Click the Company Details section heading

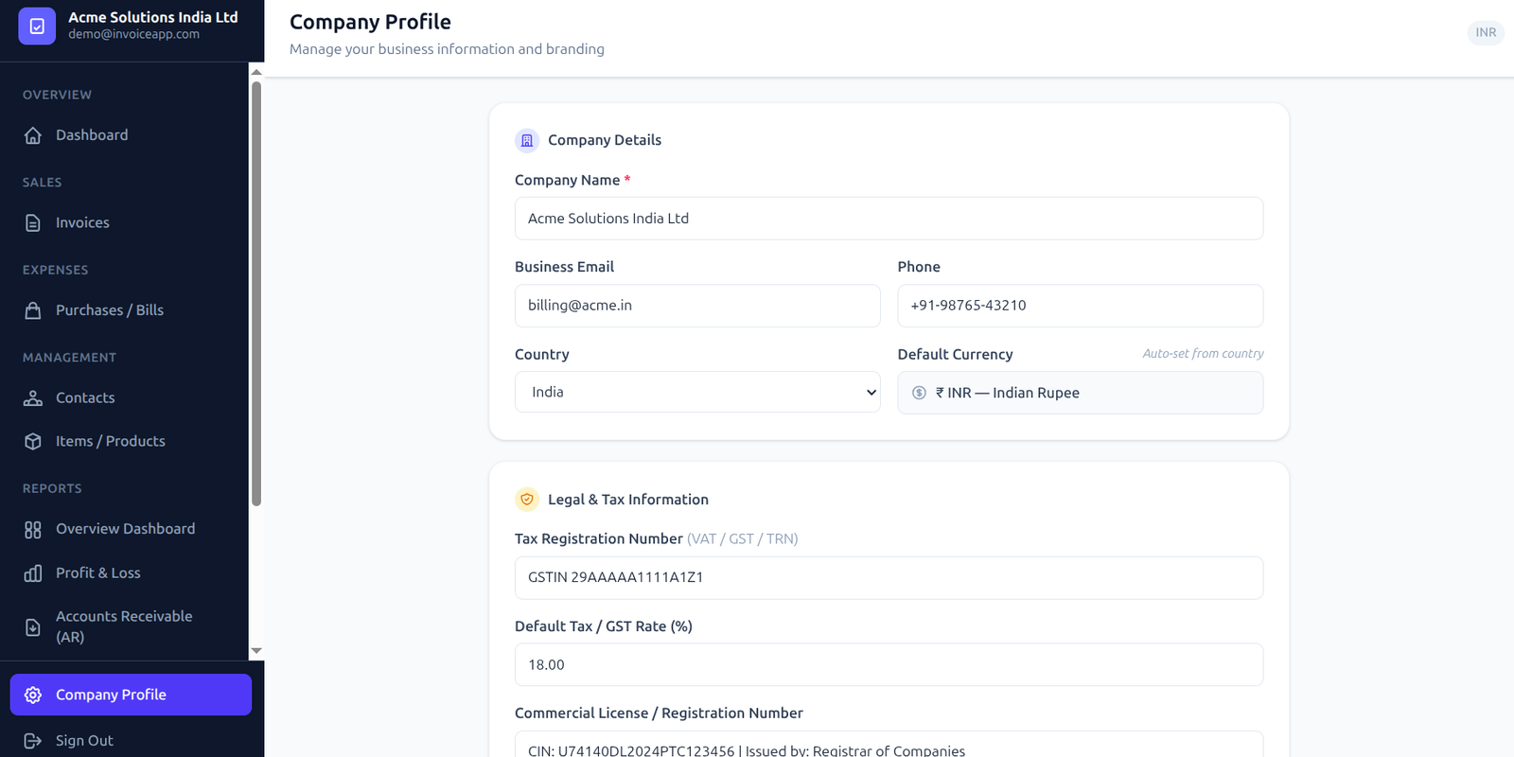point(605,140)
